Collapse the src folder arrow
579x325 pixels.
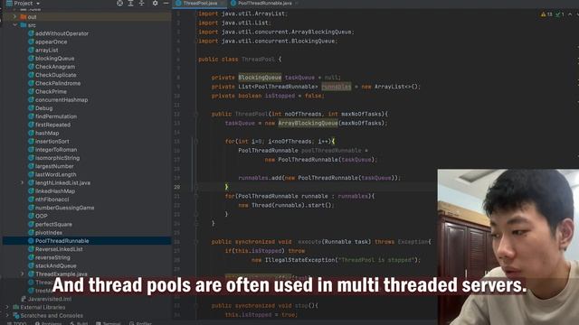point(14,25)
